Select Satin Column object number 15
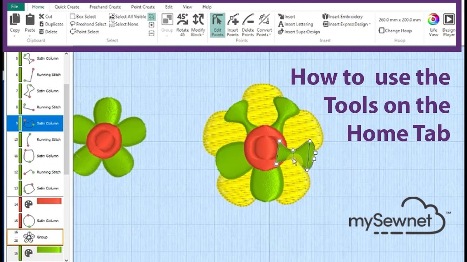 (35, 221)
